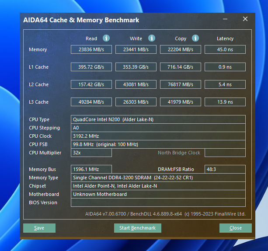The width and height of the screenshot is (268, 251).
Task: Click the L2 Cache copy value 76817 MB/s
Action: (x=181, y=84)
